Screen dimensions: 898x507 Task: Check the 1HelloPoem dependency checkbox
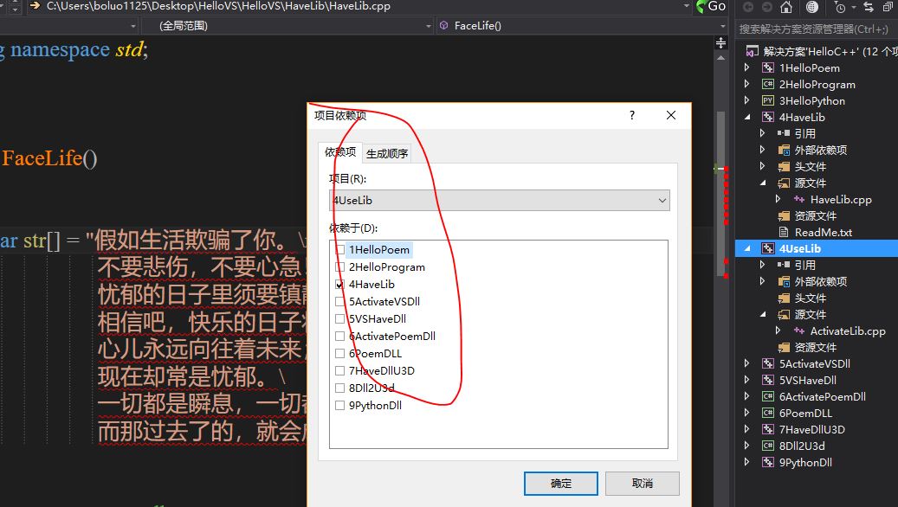[339, 250]
